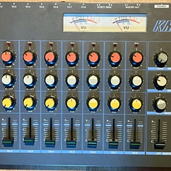Click the PEAK LED on channel CH.5
The image size is (171, 171).
[x=73, y=45]
